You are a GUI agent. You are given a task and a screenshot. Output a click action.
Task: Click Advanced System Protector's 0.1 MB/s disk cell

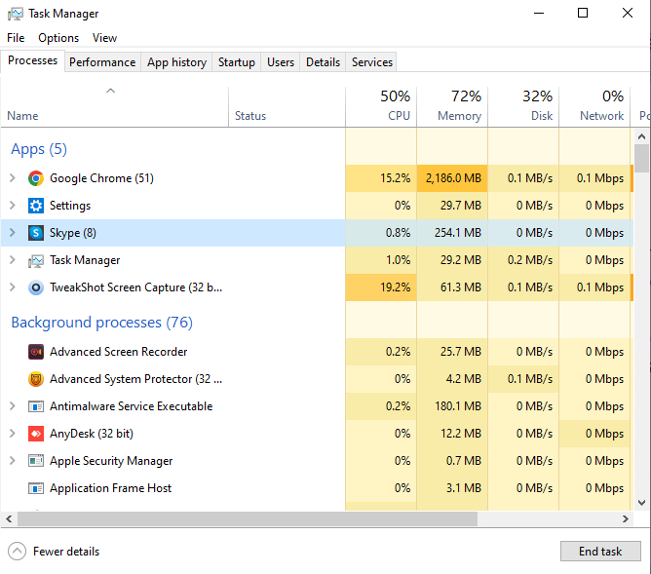[x=523, y=379]
